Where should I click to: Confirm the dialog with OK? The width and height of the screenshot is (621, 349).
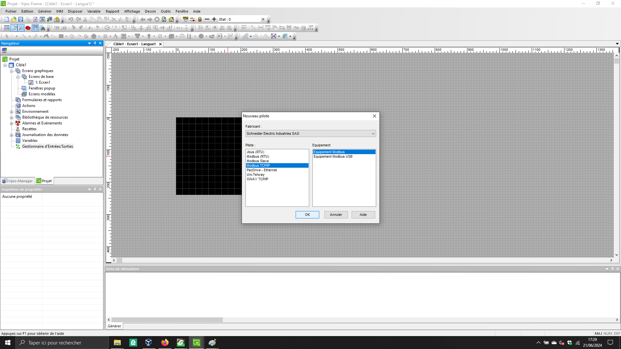pyautogui.click(x=307, y=215)
